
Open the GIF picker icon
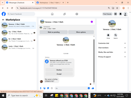point(52,88)
